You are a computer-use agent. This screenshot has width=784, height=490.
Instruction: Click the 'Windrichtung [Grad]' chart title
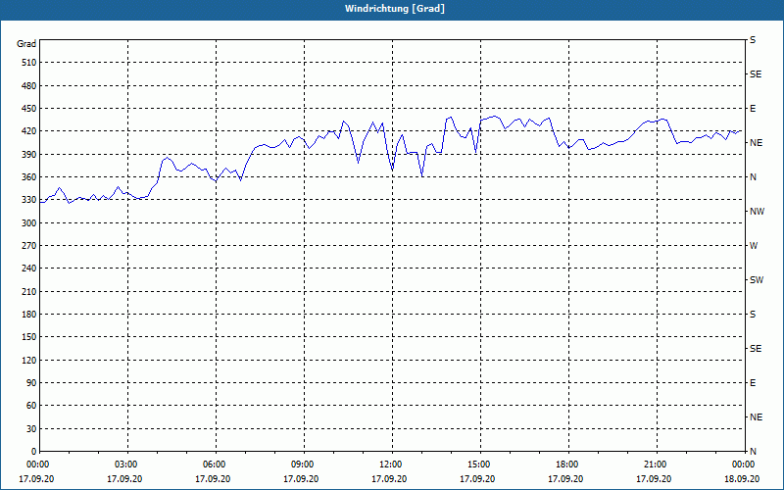pyautogui.click(x=395, y=9)
